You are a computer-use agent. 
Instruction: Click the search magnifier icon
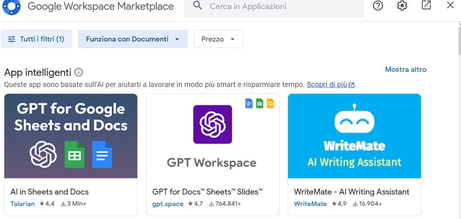pos(197,5)
